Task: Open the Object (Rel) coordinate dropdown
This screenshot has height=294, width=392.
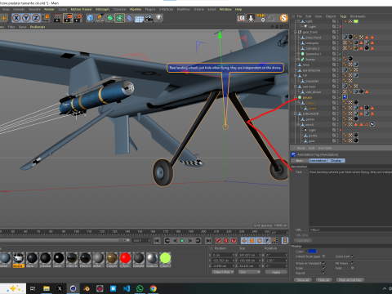Action: click(223, 272)
